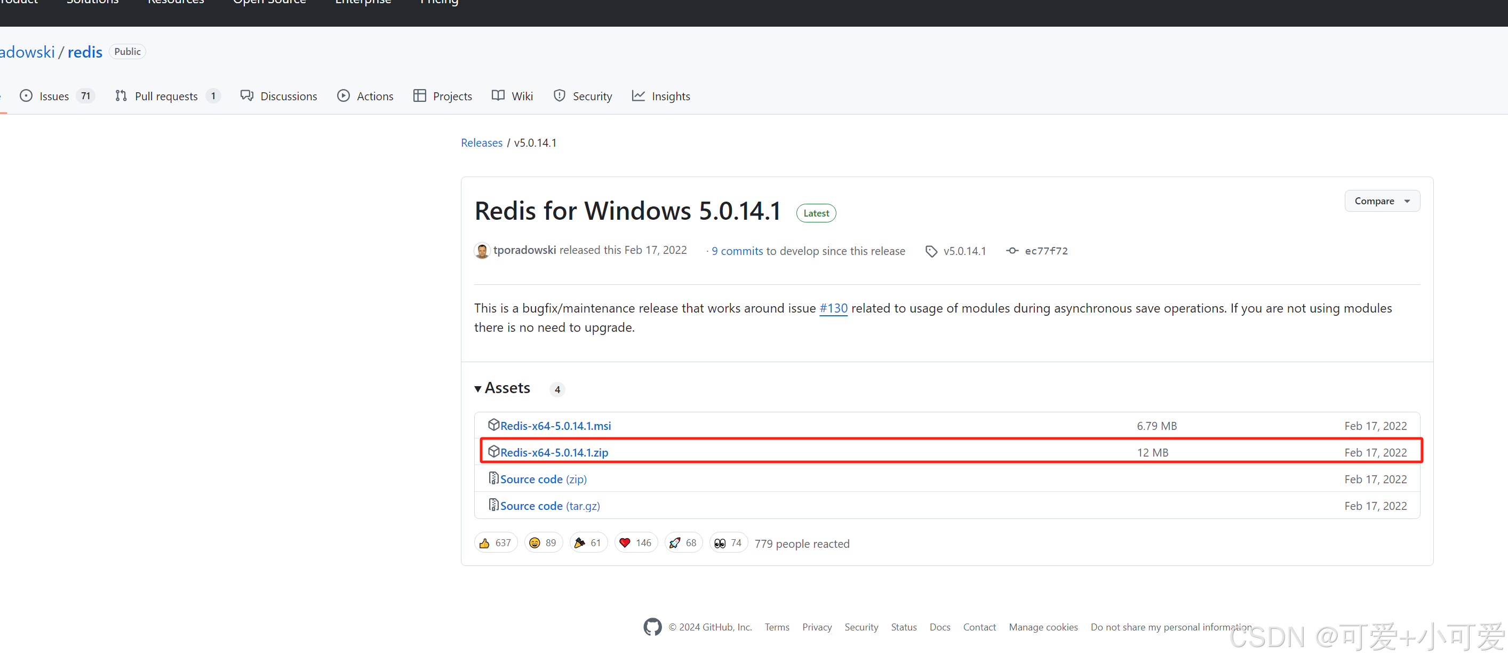Click tporadowski's avatar
The height and width of the screenshot is (663, 1508).
481,251
